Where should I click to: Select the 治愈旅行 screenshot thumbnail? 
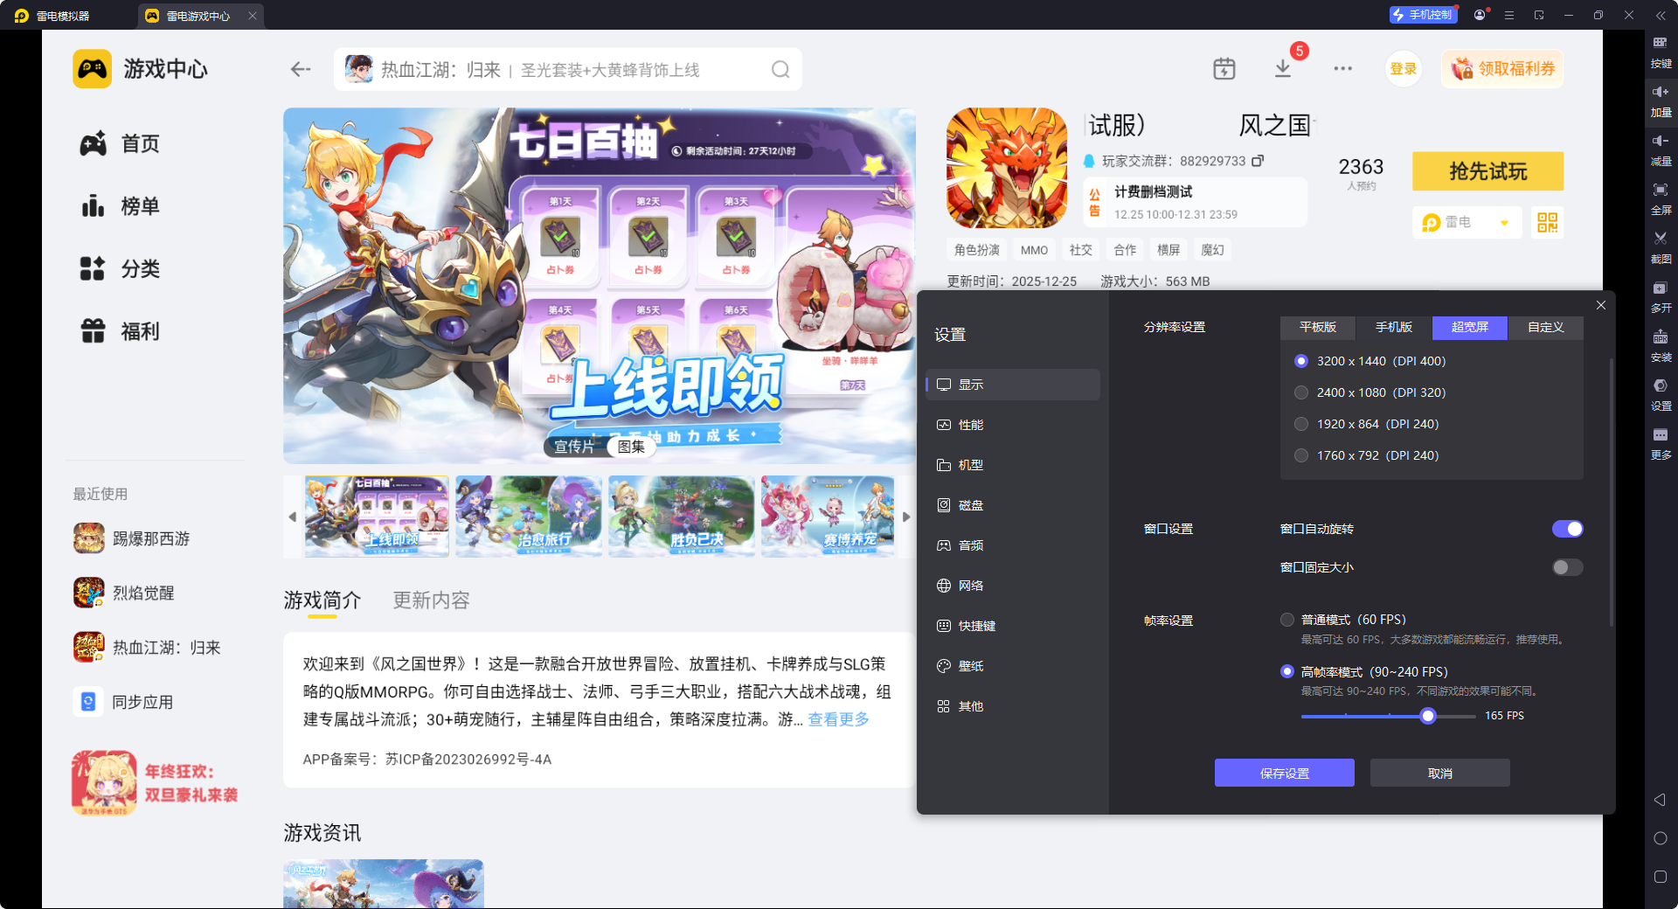click(529, 517)
